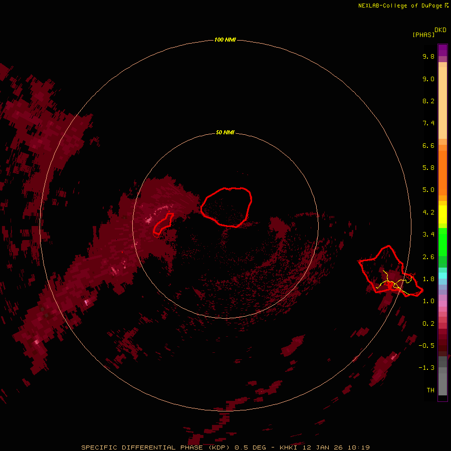Click the -0.5 scale value
Screen dimensions: 451x451
pyautogui.click(x=426, y=346)
